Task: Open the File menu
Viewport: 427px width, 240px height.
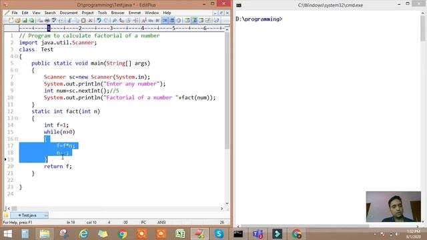Action: coord(15,13)
